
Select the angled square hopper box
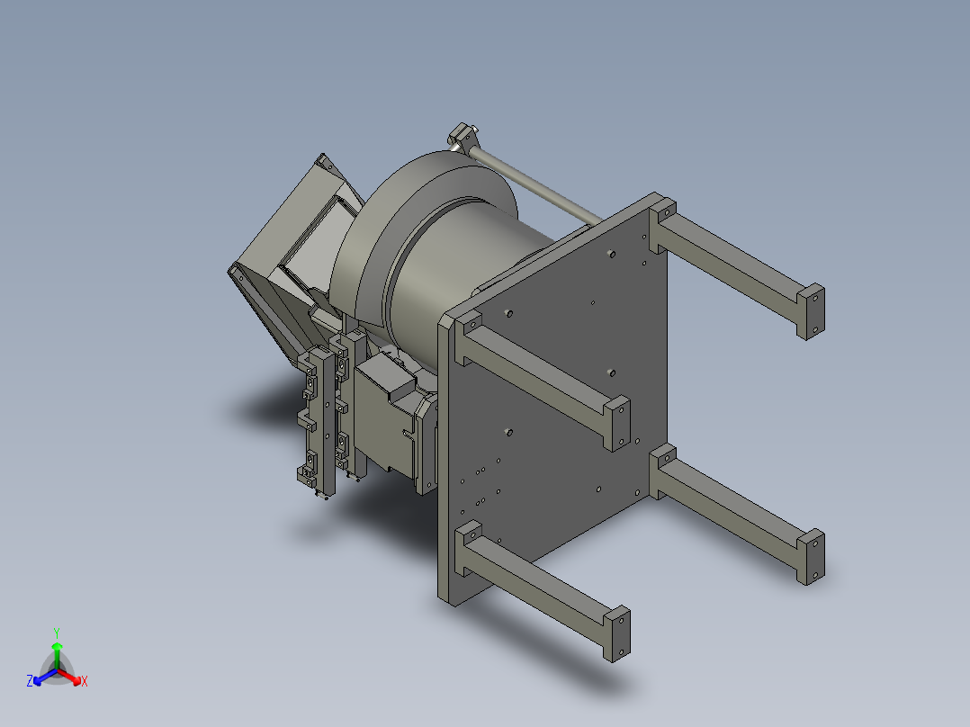[291, 247]
